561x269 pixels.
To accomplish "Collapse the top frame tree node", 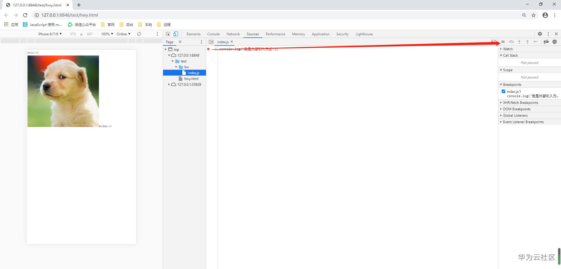I will coord(166,50).
